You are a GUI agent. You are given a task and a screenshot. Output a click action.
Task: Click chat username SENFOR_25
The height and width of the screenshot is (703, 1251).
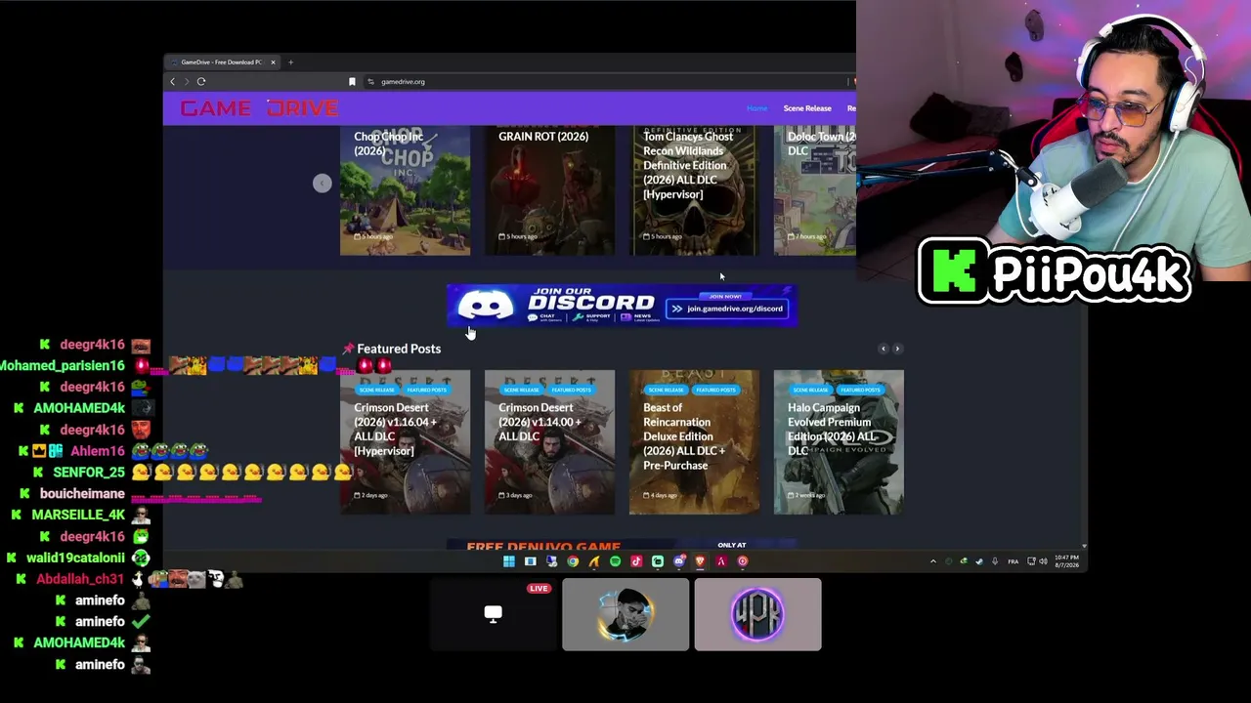[89, 473]
